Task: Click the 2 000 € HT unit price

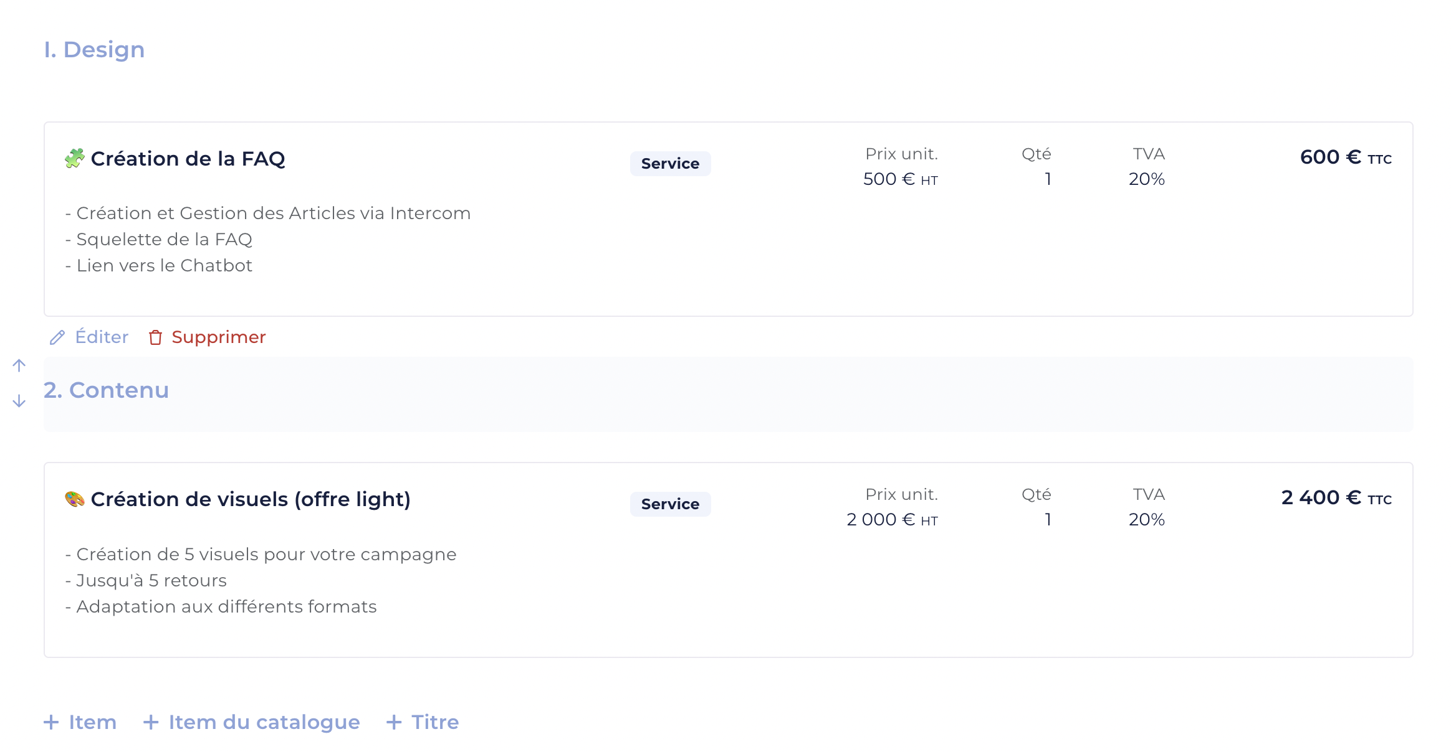Action: 893,520
